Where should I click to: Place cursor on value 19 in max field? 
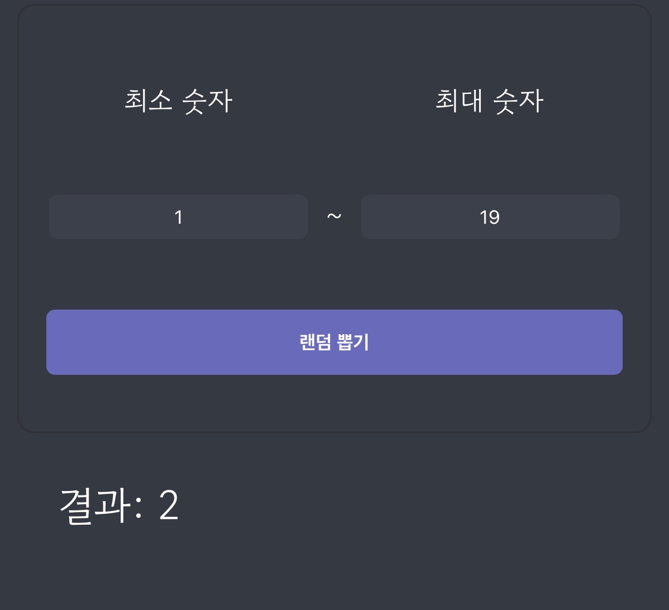pos(490,217)
